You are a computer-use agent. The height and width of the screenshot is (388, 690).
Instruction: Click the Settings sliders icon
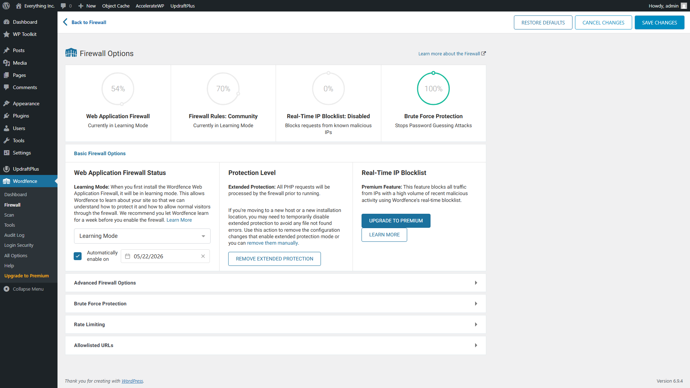click(x=6, y=153)
